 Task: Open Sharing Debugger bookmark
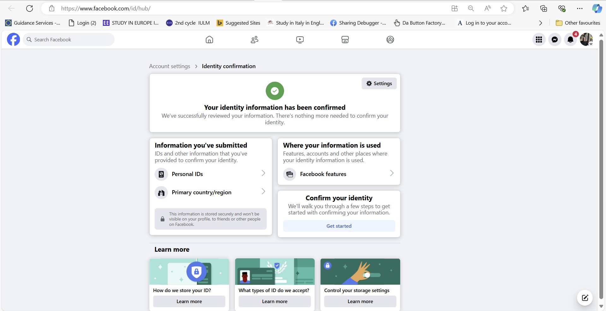(x=358, y=23)
